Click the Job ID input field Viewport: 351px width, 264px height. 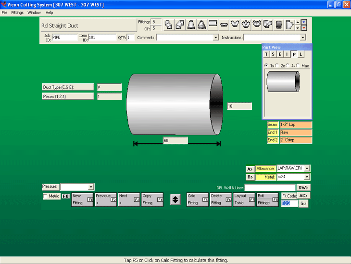tap(64, 38)
